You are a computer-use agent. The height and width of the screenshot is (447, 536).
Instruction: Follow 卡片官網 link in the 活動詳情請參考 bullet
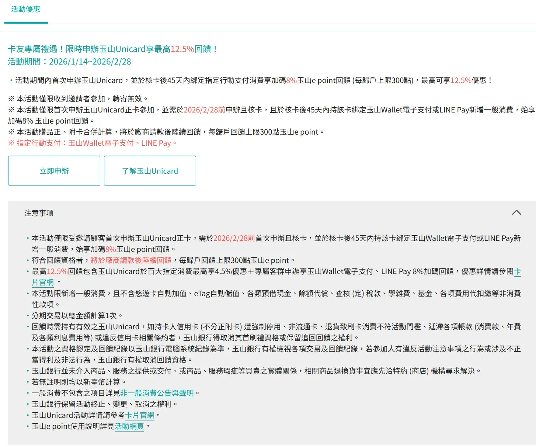point(140,415)
